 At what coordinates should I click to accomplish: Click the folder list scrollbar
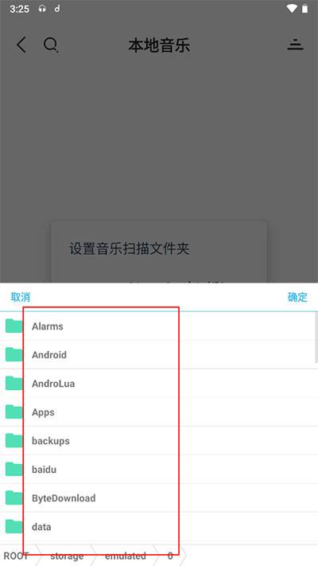coord(316,338)
